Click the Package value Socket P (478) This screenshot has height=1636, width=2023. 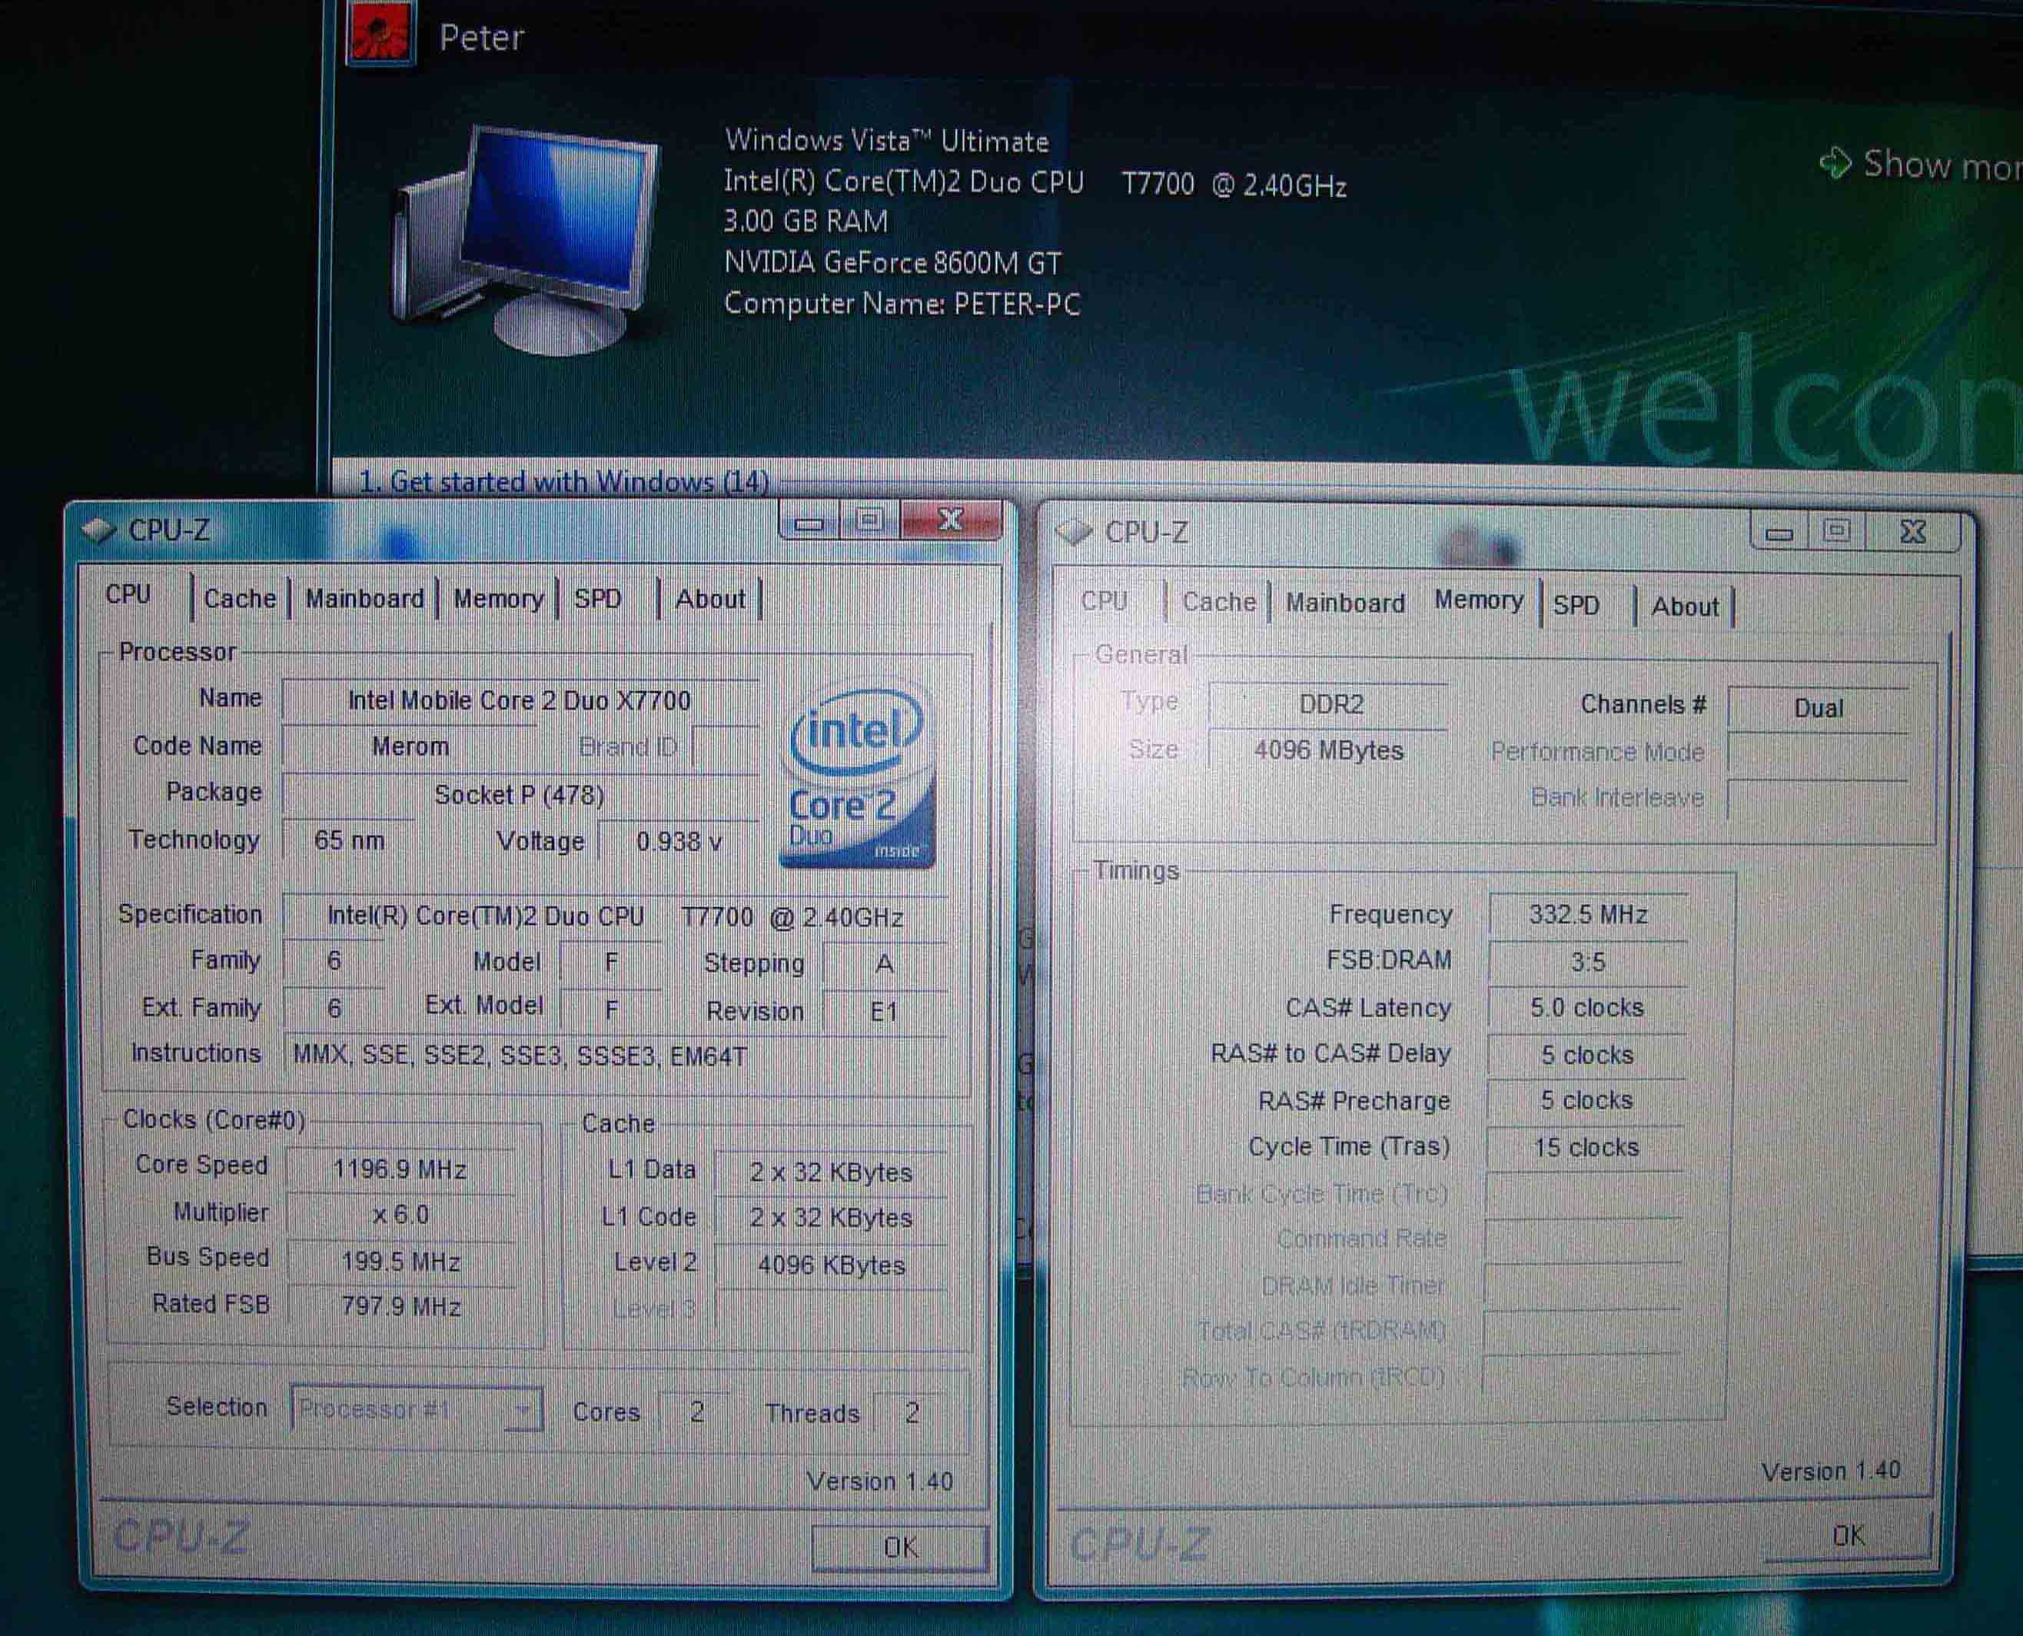pyautogui.click(x=519, y=794)
